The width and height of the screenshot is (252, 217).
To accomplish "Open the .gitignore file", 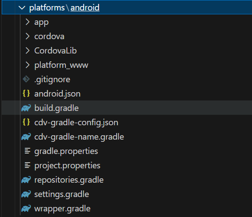I will coord(52,80).
